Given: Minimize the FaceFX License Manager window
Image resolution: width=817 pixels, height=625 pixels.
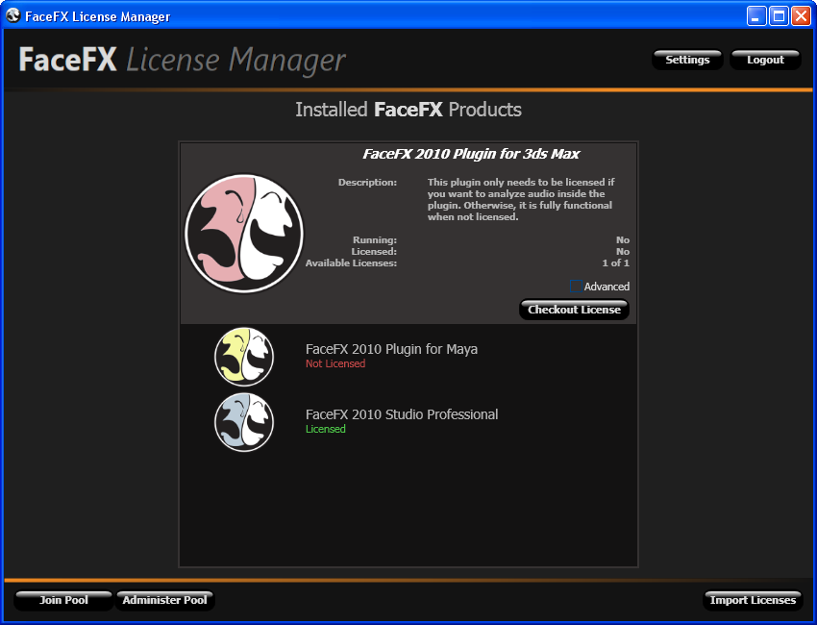Looking at the screenshot, I should 756,16.
